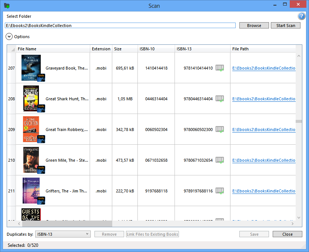Open the file path link for Graveyard Book
The height and width of the screenshot is (252, 309).
[263, 68]
